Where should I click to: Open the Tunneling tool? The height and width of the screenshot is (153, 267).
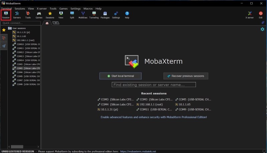(x=94, y=15)
